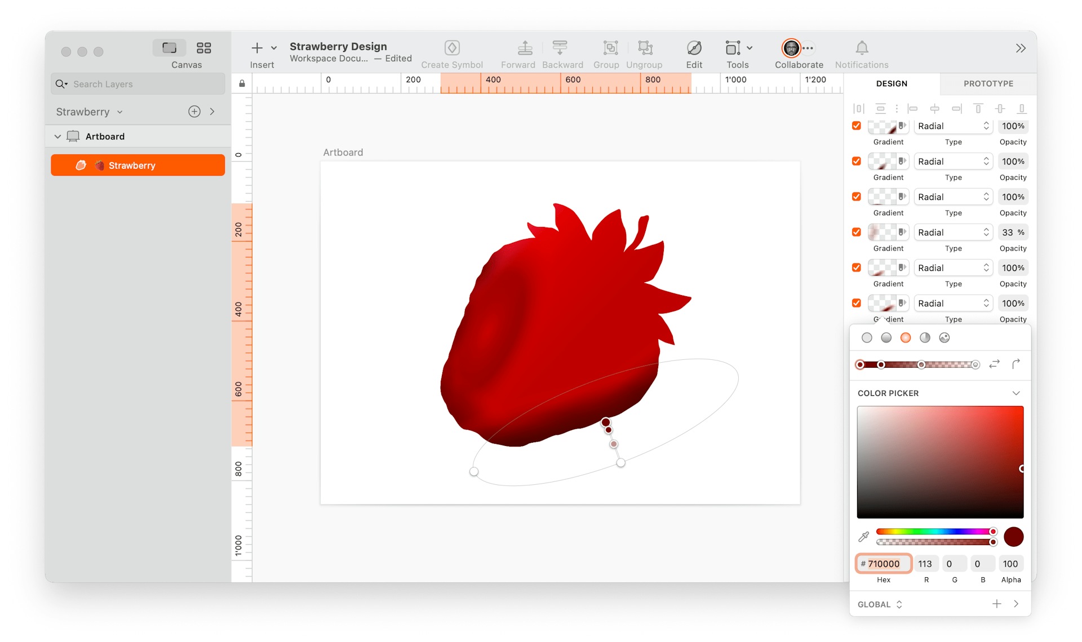Click the Create Symbol toolbar icon
This screenshot has height=642, width=1082.
click(452, 48)
